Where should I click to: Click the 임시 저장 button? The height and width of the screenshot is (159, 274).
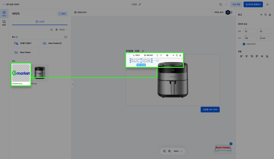[236, 4]
